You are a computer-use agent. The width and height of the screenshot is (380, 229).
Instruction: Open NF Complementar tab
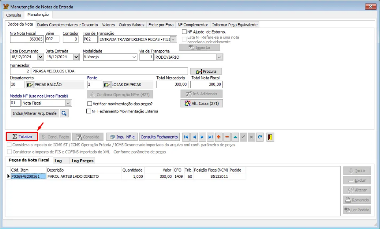(193, 25)
